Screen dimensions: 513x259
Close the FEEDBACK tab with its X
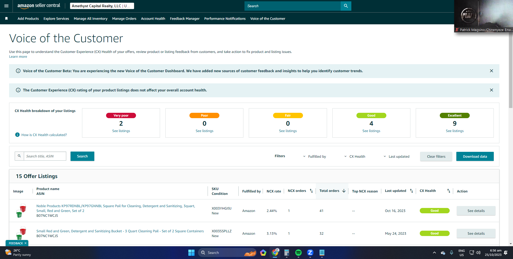tap(26, 243)
